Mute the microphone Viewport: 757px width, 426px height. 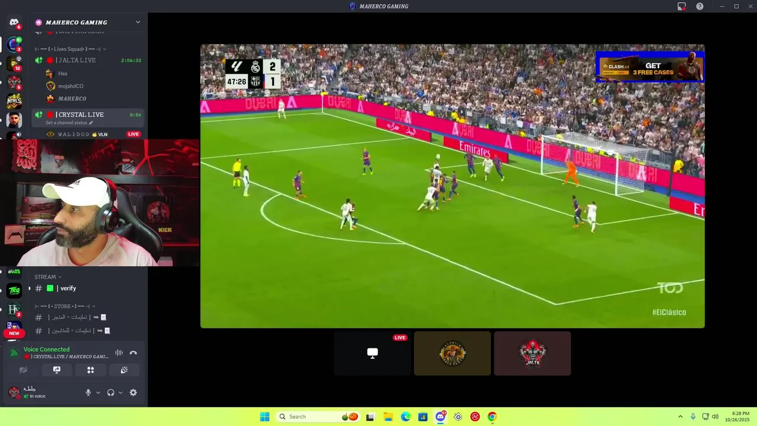coord(88,392)
